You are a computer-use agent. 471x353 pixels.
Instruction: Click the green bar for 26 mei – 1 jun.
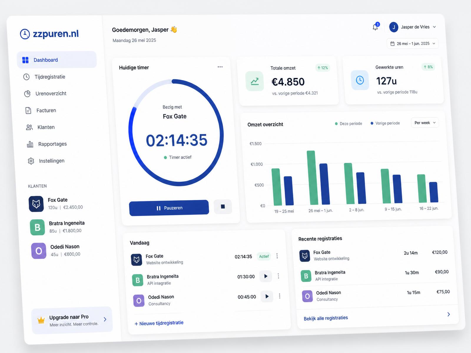(313, 178)
